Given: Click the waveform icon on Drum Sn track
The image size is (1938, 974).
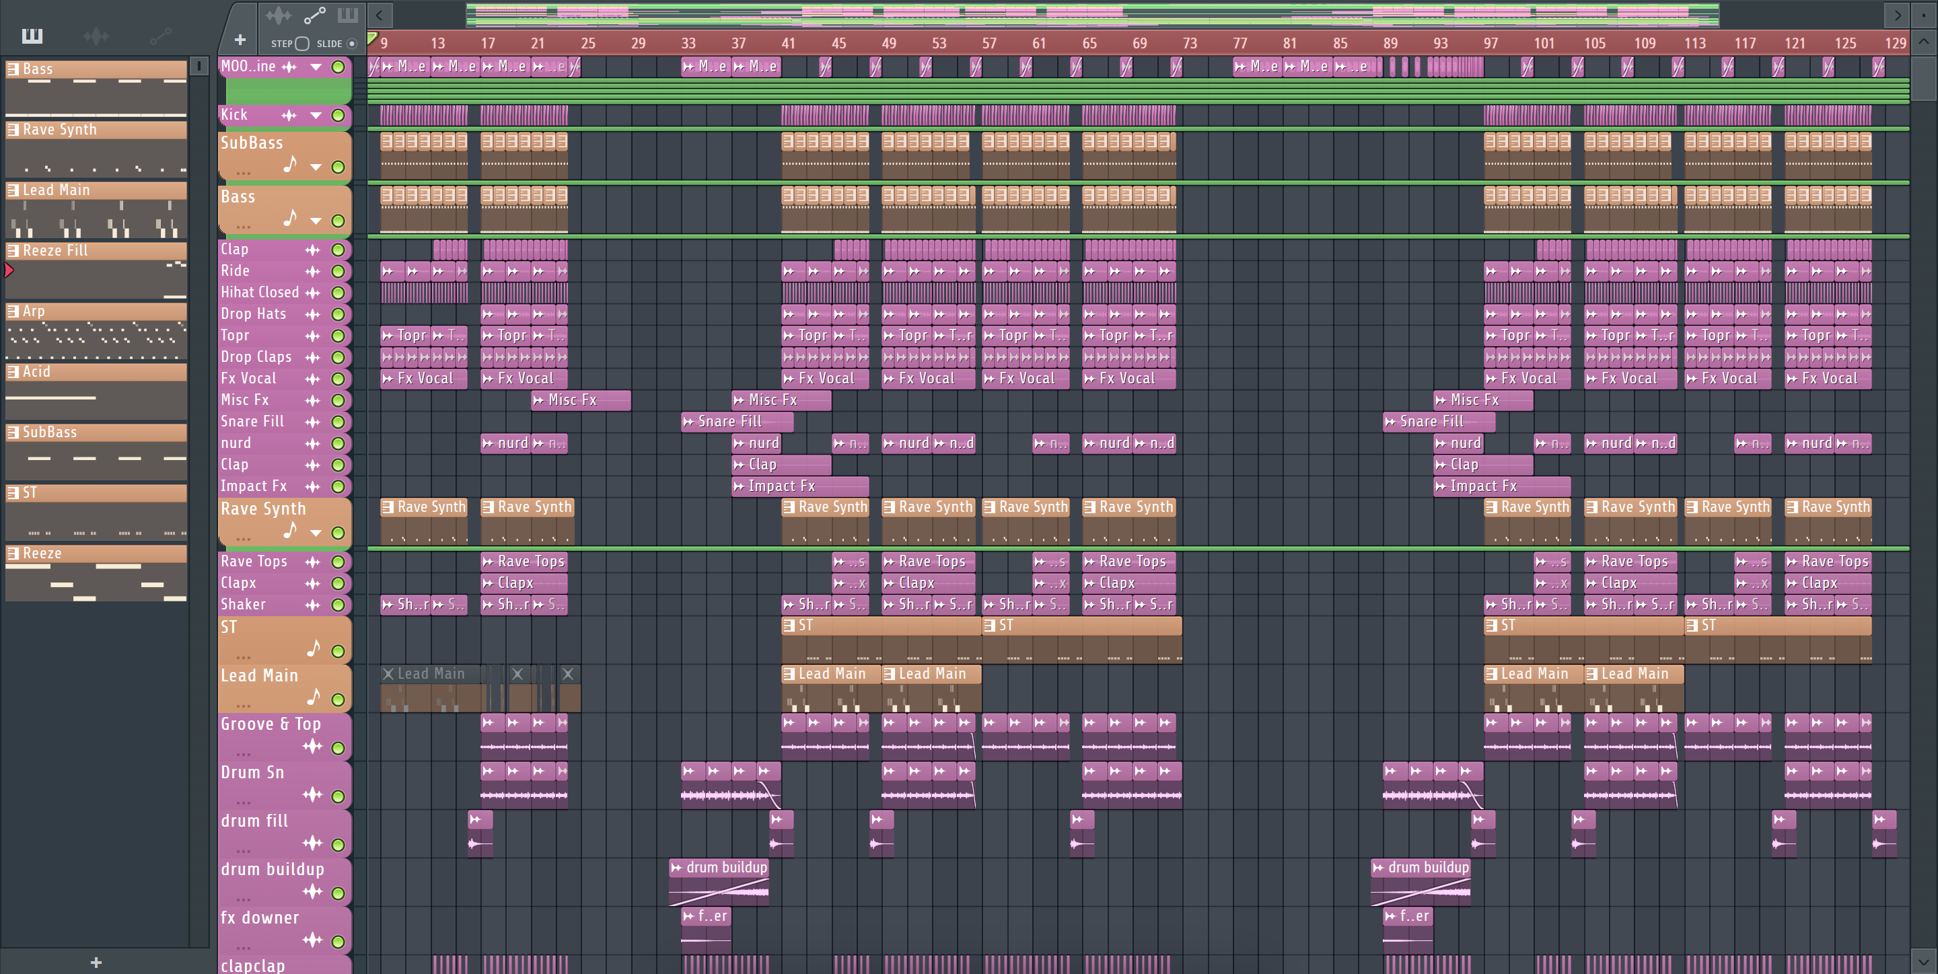Looking at the screenshot, I should (313, 794).
